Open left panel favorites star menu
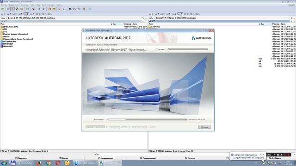Screen dimensions: 296x166 [143, 21]
